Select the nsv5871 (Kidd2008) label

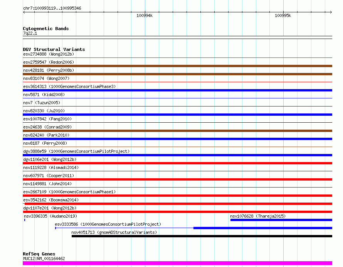[x=44, y=95]
